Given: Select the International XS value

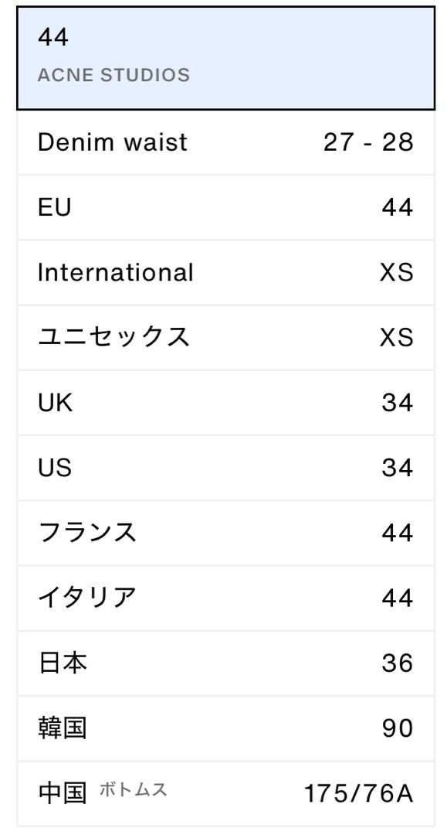Looking at the screenshot, I should pyautogui.click(x=397, y=272).
